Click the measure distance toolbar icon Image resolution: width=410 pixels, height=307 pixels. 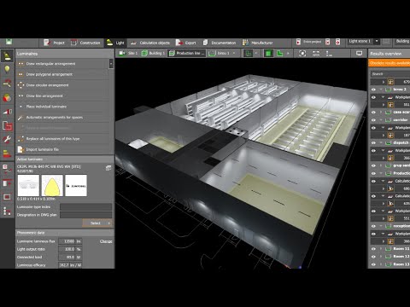click(316, 53)
